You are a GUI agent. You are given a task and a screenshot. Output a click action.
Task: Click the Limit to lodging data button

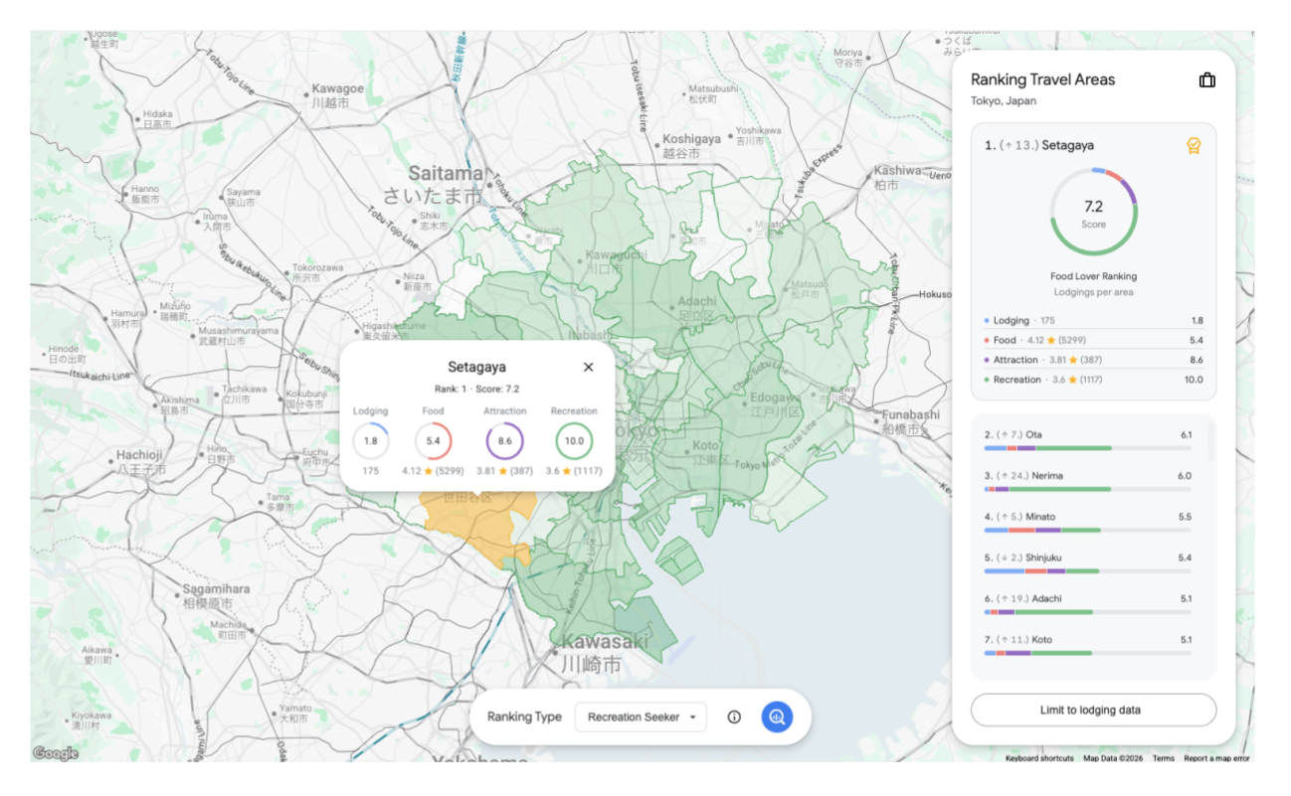tap(1092, 710)
